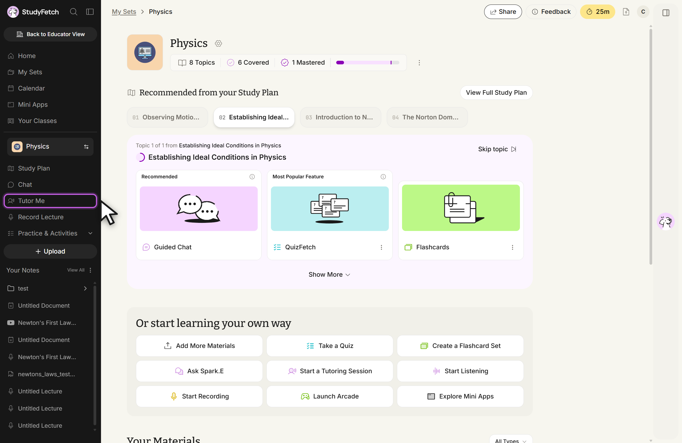
Task: Click View All next to Your Notes
Action: tap(76, 270)
